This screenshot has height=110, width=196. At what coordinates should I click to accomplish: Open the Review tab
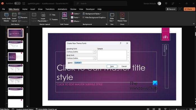tap(73, 9)
